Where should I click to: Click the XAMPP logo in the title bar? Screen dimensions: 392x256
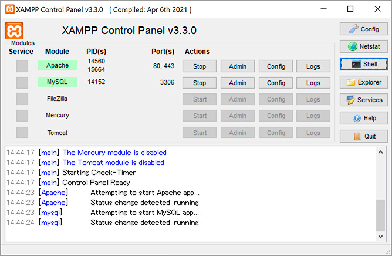[10, 9]
